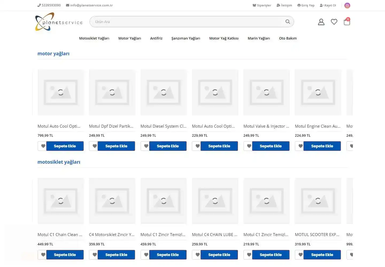
Task: Open Motosiklet Yağları menu
Action: 94,38
